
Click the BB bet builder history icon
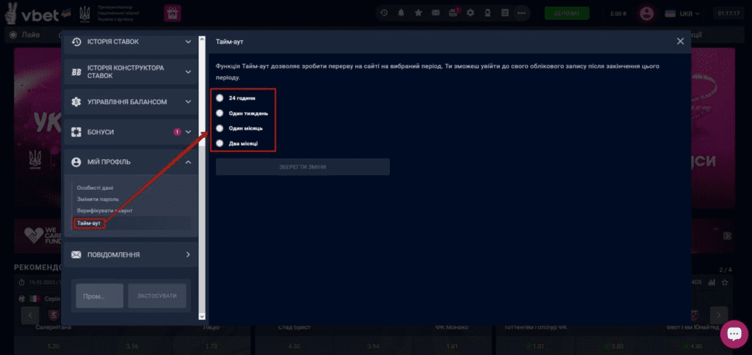pyautogui.click(x=76, y=72)
